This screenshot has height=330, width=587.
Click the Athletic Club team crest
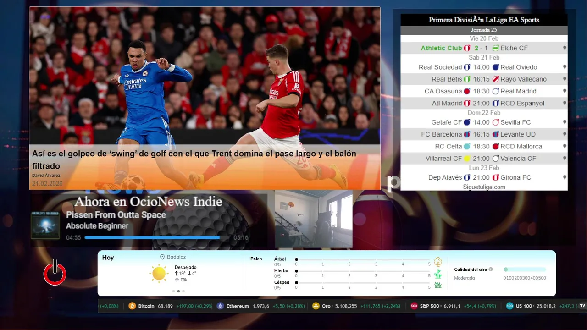[x=467, y=48]
